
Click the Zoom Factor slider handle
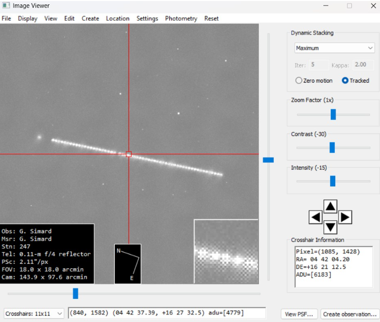[x=333, y=114]
